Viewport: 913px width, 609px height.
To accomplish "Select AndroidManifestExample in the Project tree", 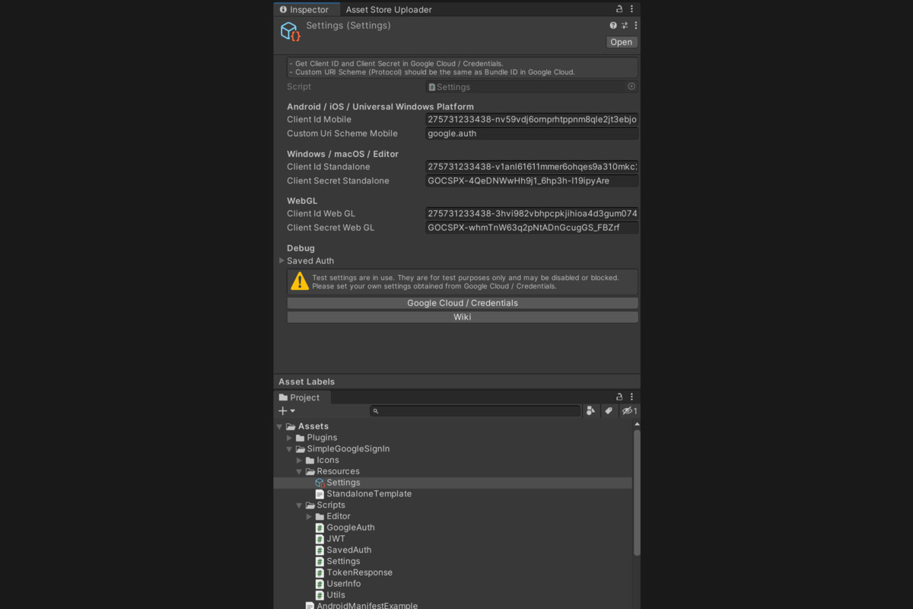I will 367,606.
